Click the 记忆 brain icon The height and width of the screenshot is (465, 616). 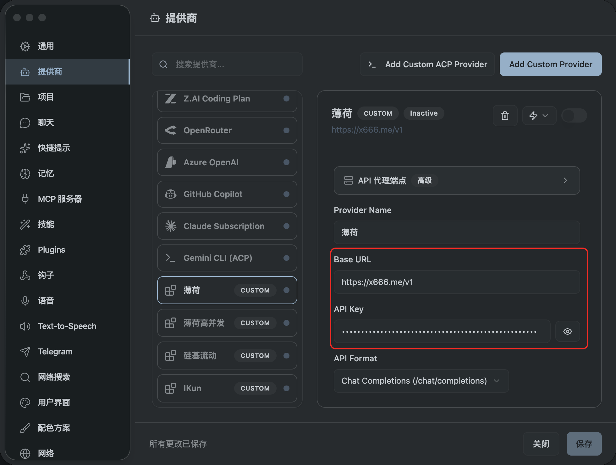[x=25, y=173]
